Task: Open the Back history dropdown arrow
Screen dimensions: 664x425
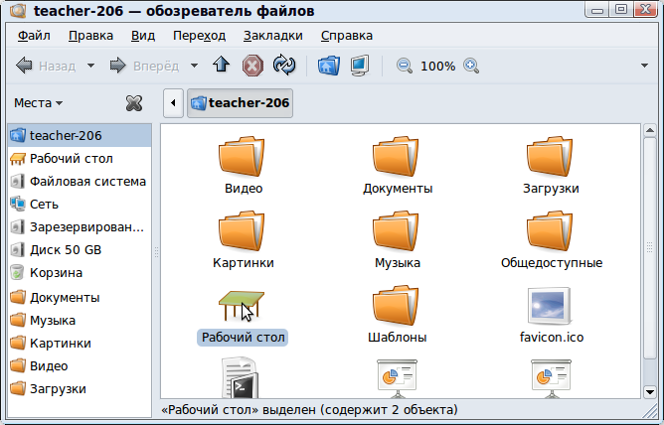Action: [x=90, y=66]
